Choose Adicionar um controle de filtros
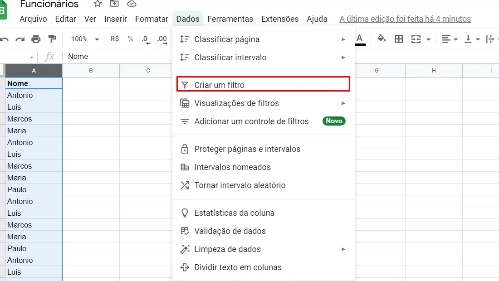 pyautogui.click(x=264, y=121)
